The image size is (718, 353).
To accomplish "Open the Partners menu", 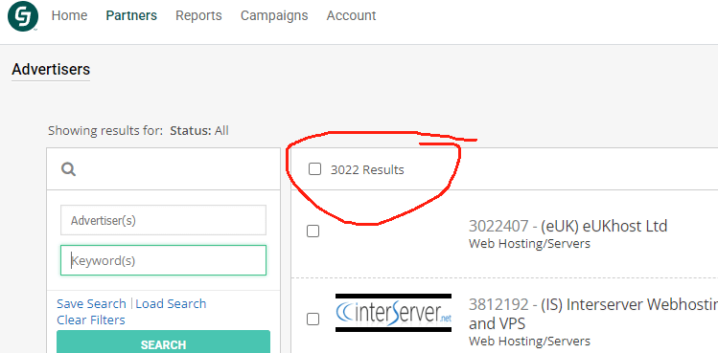I will (x=131, y=15).
